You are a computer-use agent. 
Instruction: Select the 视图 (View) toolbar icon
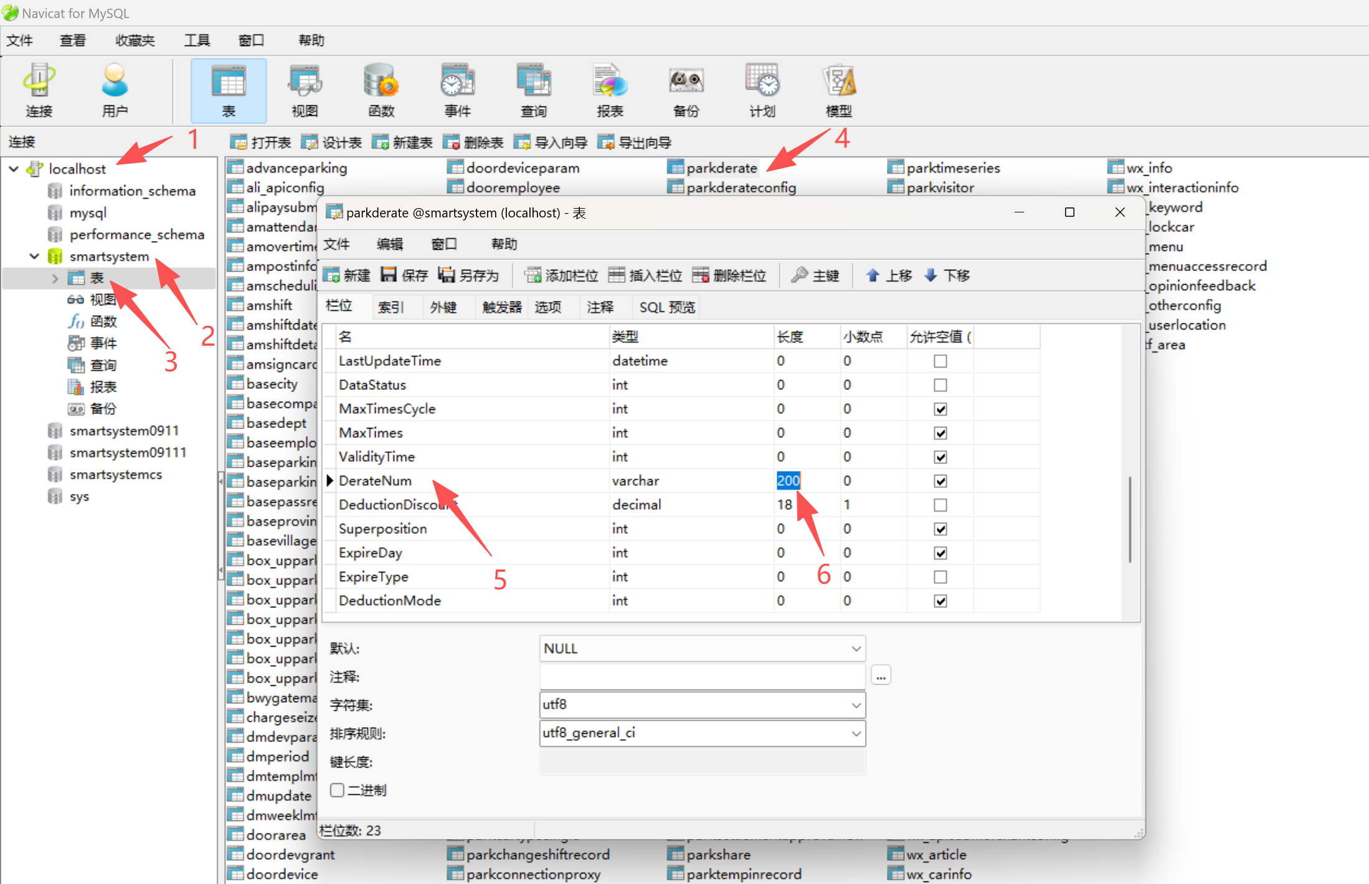coord(305,90)
